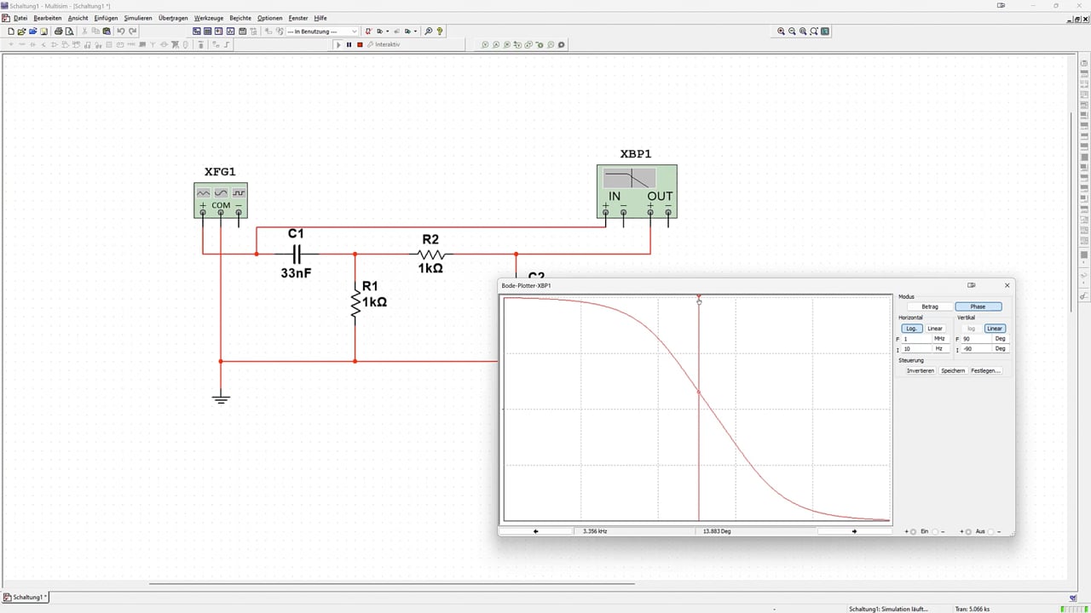Open the Festlegen... settings button
Viewport: 1091px width, 613px height.
(x=985, y=371)
